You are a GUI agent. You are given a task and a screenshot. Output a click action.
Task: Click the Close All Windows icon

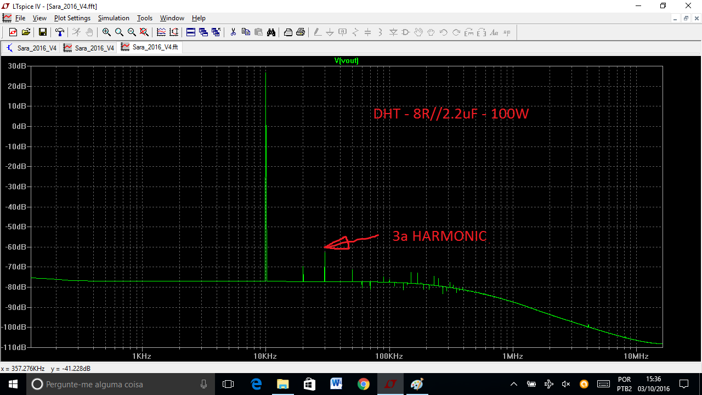(216, 32)
